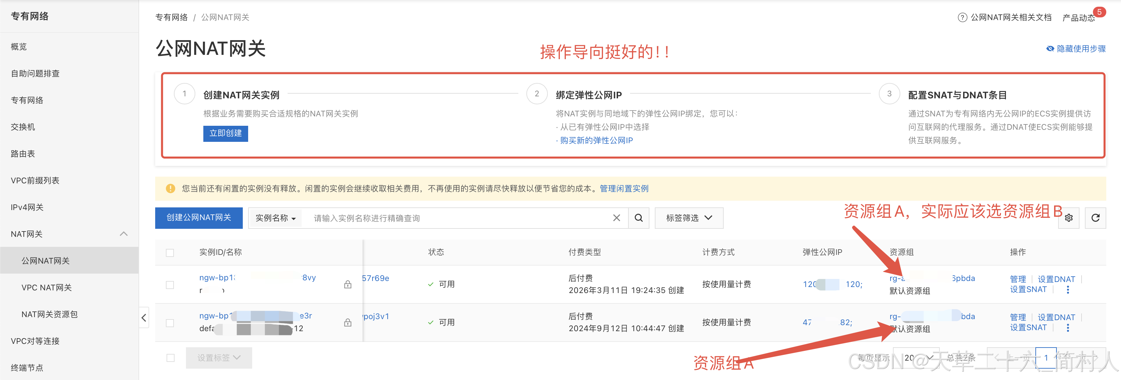Collapse NAT网关 sidebar section
Viewport: 1121px width, 380px height.
pyautogui.click(x=124, y=234)
